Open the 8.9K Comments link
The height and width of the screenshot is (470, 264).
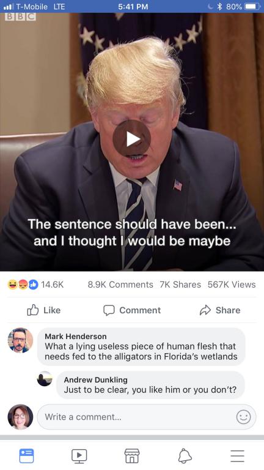(x=120, y=285)
